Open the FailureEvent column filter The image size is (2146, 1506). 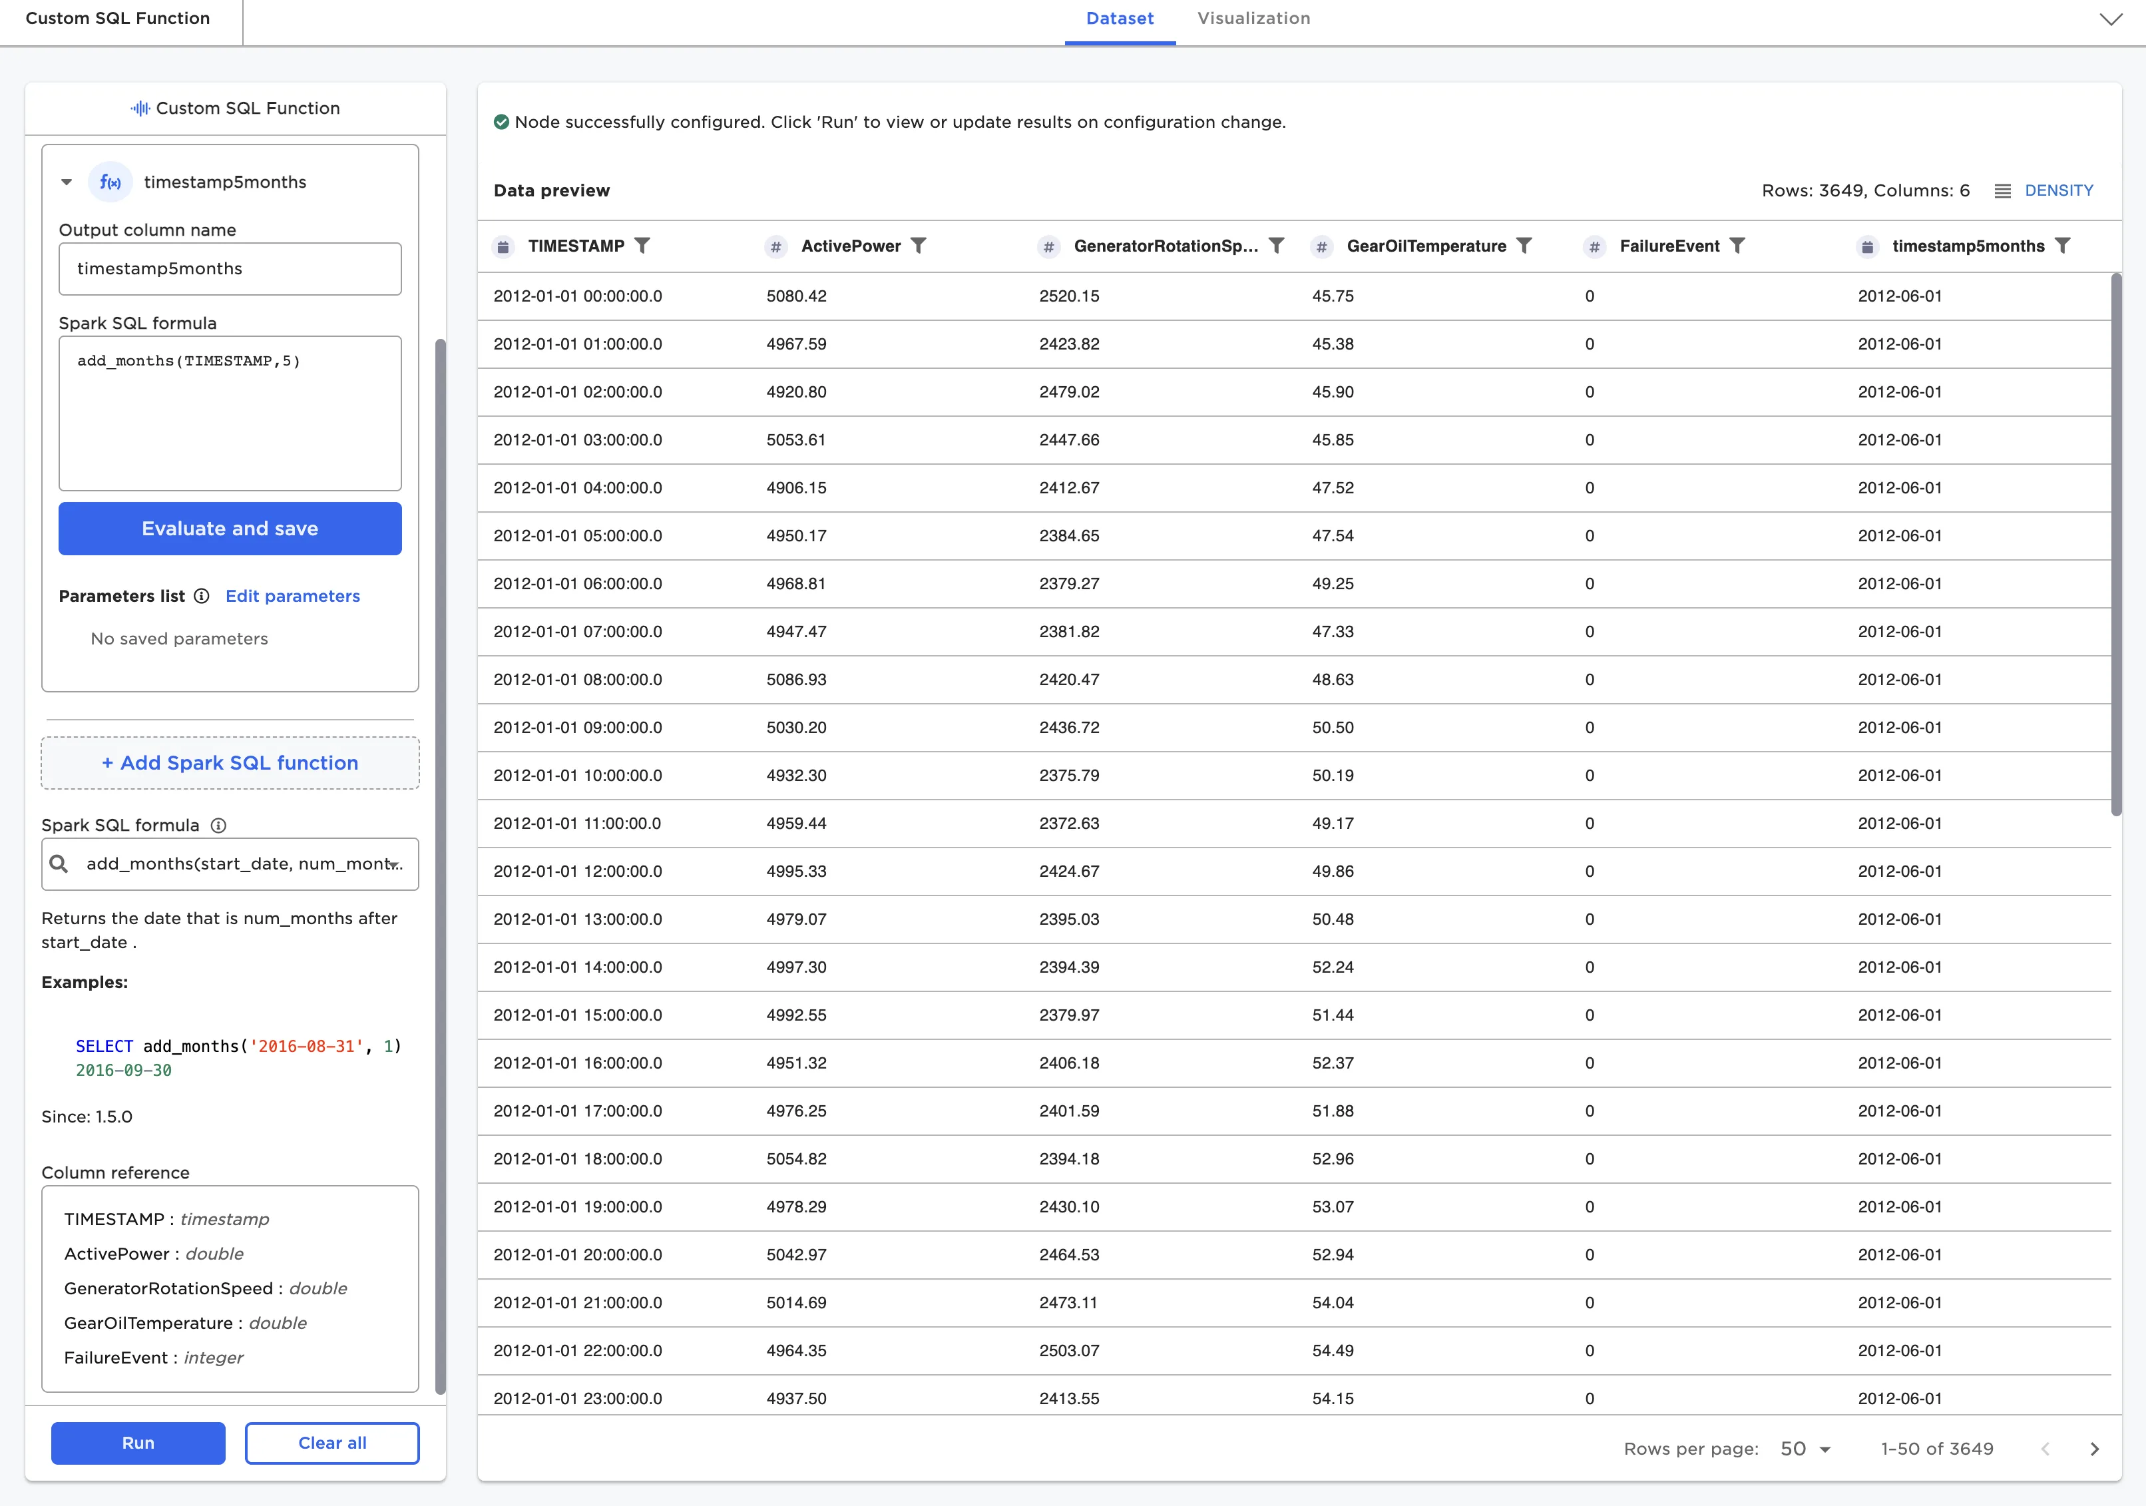[1737, 246]
